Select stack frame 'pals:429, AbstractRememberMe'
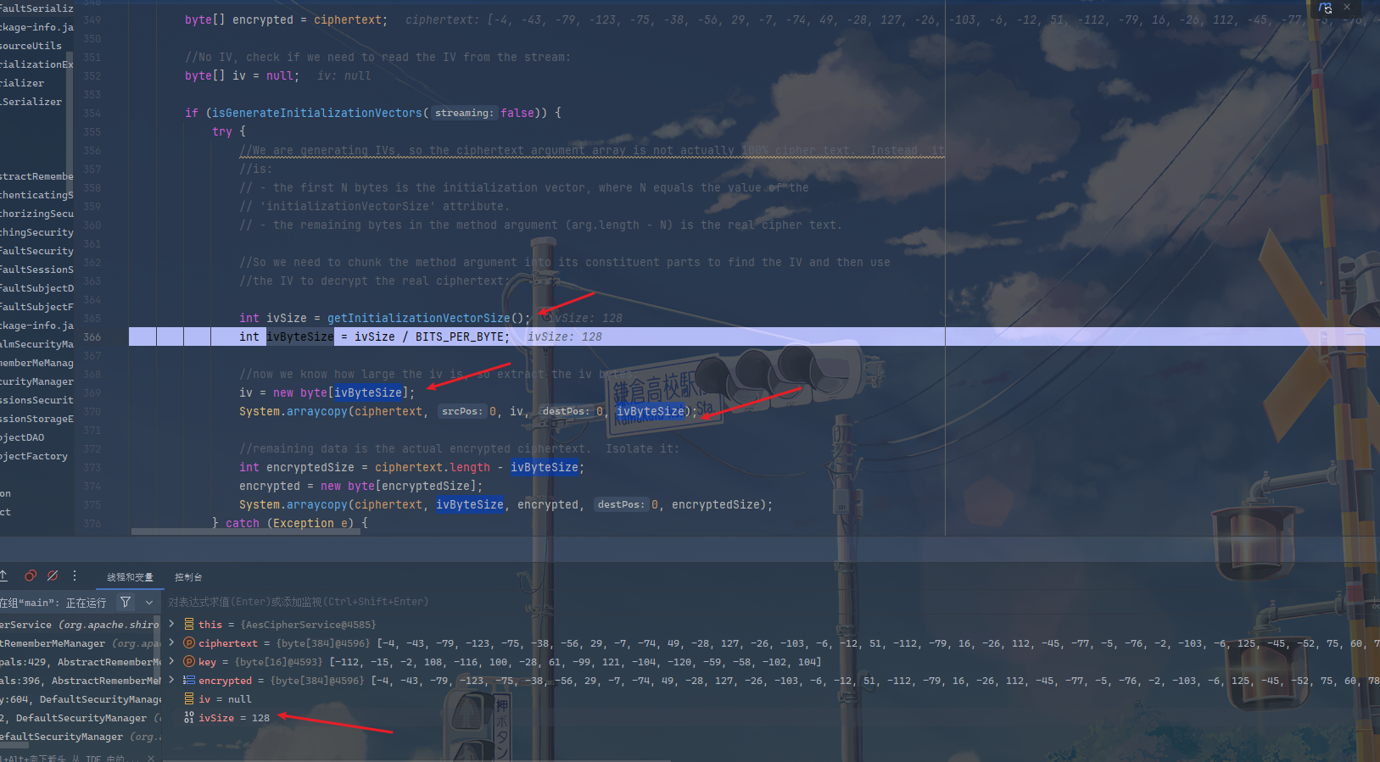The height and width of the screenshot is (762, 1380). click(80, 662)
